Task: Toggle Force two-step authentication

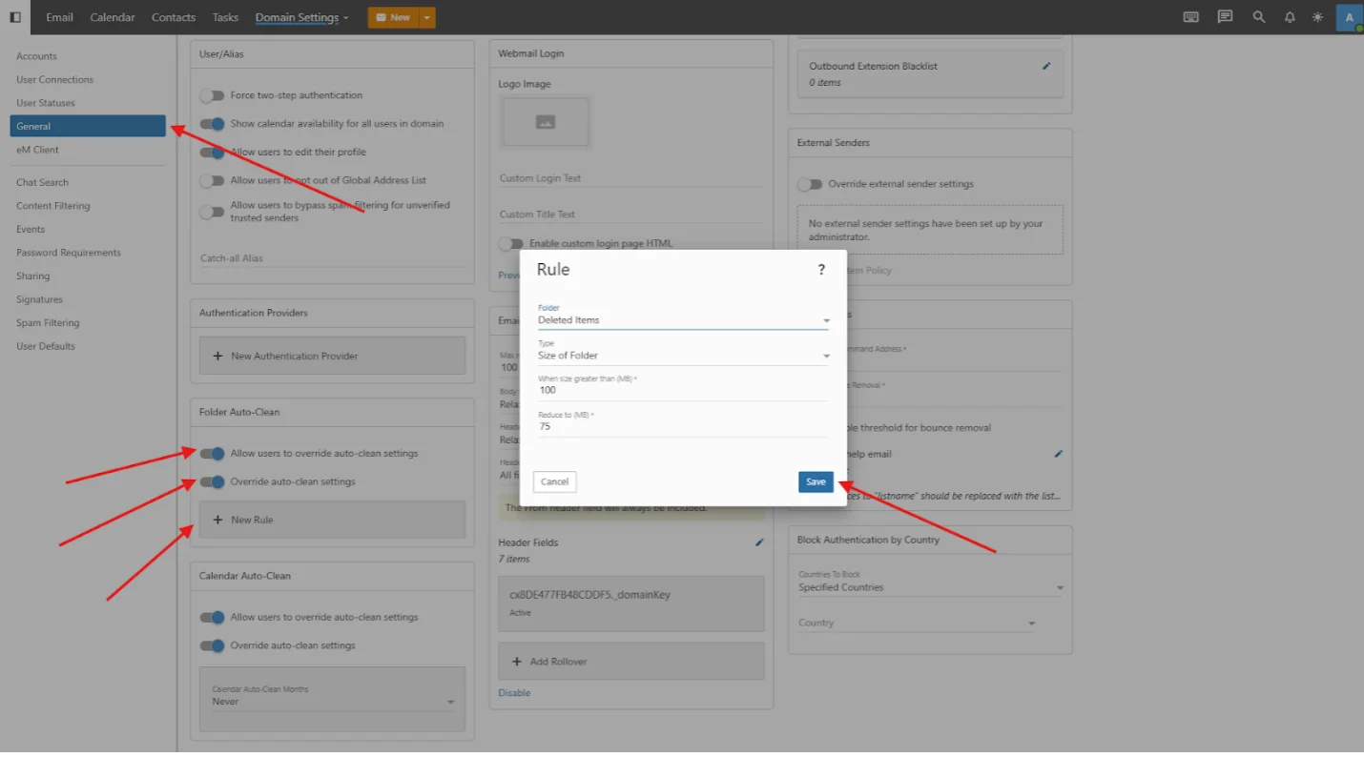Action: (212, 95)
